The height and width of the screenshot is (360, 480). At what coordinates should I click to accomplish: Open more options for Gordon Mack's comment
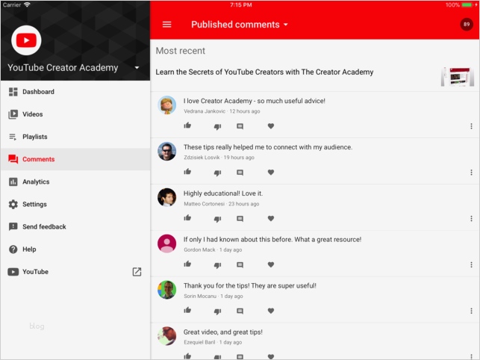(x=471, y=264)
